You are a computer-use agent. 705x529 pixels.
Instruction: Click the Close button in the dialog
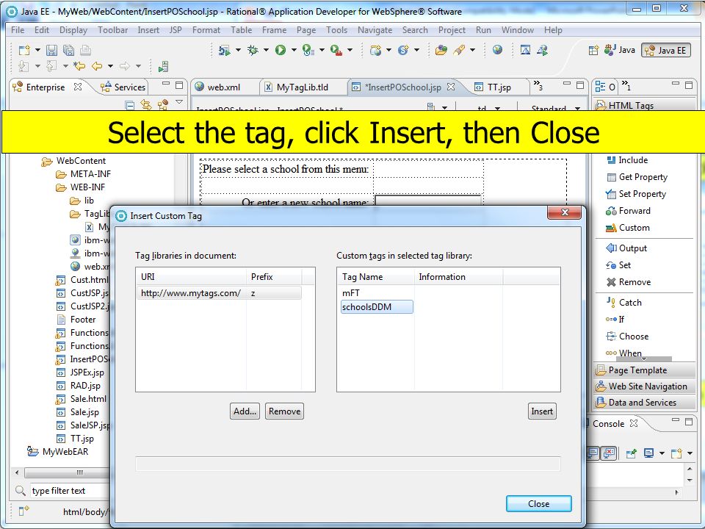(538, 504)
